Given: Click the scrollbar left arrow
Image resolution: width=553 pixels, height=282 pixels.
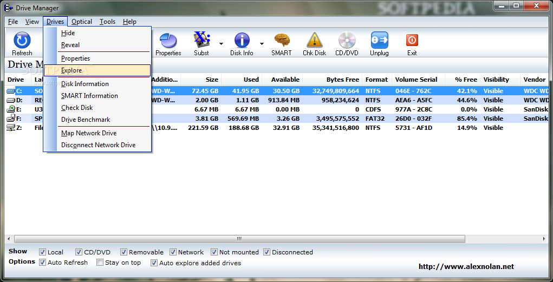Looking at the screenshot, I should point(9,239).
